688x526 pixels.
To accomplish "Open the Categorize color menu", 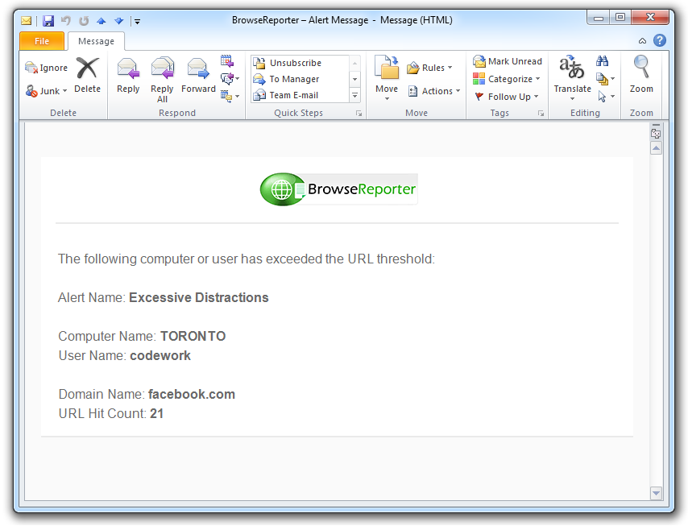I will pos(507,79).
